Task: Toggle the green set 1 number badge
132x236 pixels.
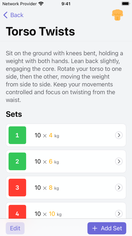Action: pyautogui.click(x=17, y=135)
